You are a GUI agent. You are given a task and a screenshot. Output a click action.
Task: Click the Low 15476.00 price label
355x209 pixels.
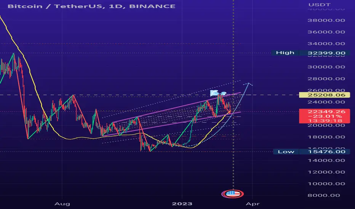pos(312,152)
